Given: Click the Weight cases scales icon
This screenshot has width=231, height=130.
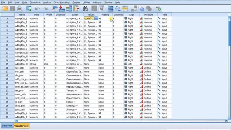Looking at the screenshot, I should coord(118,9).
